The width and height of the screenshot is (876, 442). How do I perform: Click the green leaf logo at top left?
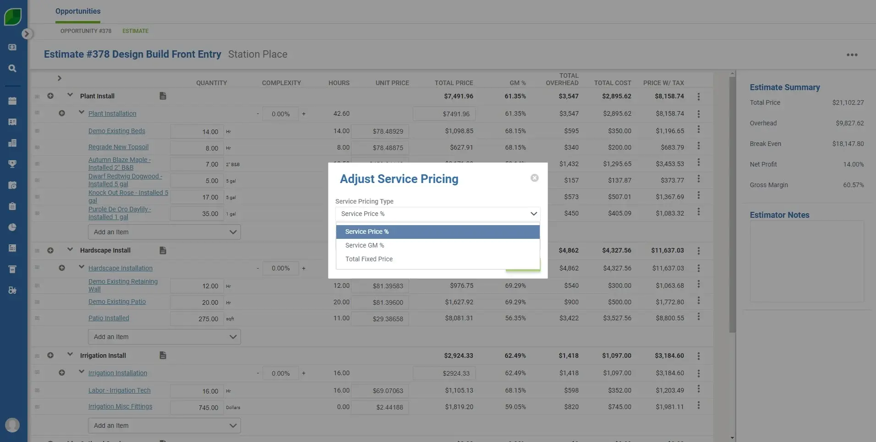point(12,16)
